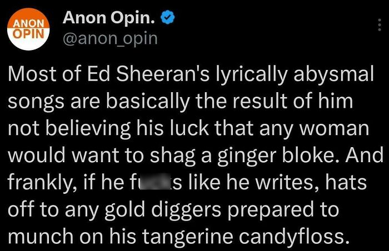This screenshot has width=389, height=251.
Task: Click the word "tangerine" in last line
Action: [x=187, y=237]
